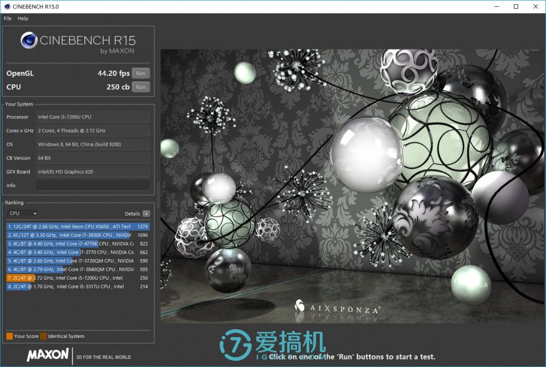Click the OS field showing Windows 8
The image size is (546, 367).
pos(93,144)
